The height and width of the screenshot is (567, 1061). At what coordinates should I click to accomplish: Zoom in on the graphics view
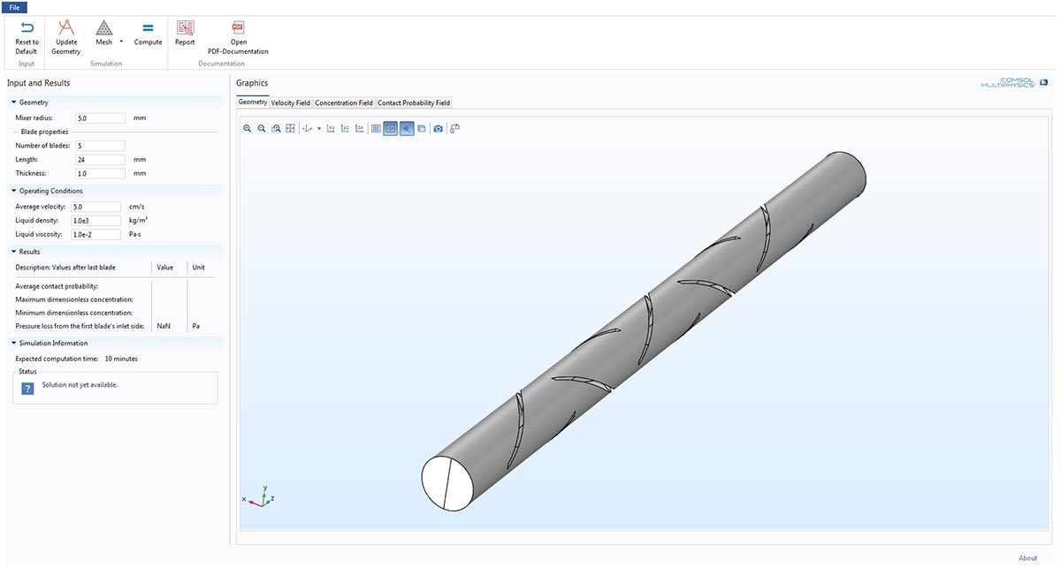pyautogui.click(x=248, y=129)
